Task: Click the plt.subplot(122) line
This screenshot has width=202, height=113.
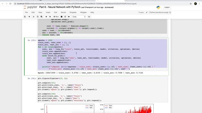Action: point(46,94)
